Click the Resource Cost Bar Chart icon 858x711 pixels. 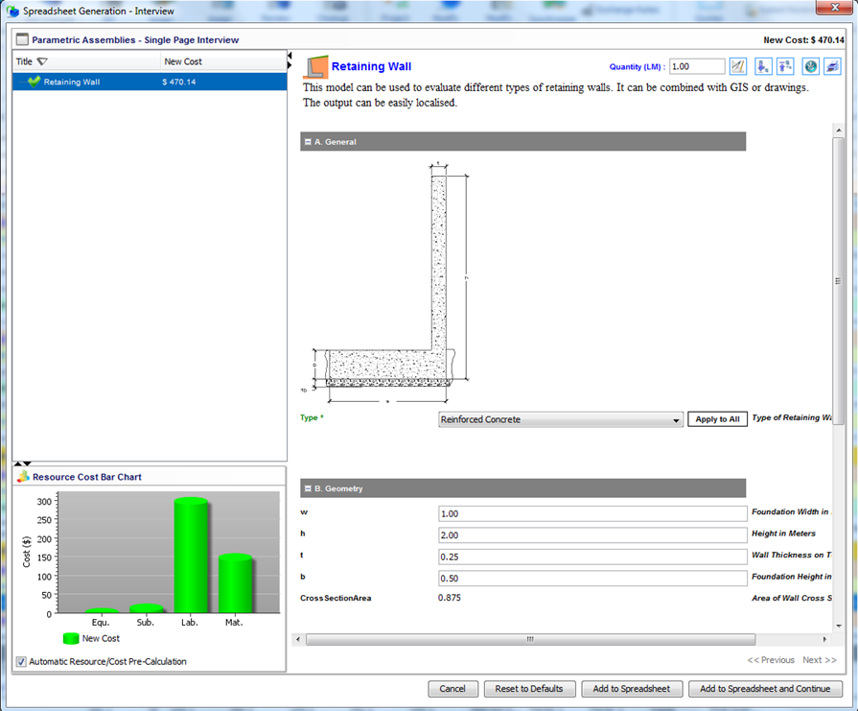(x=23, y=477)
